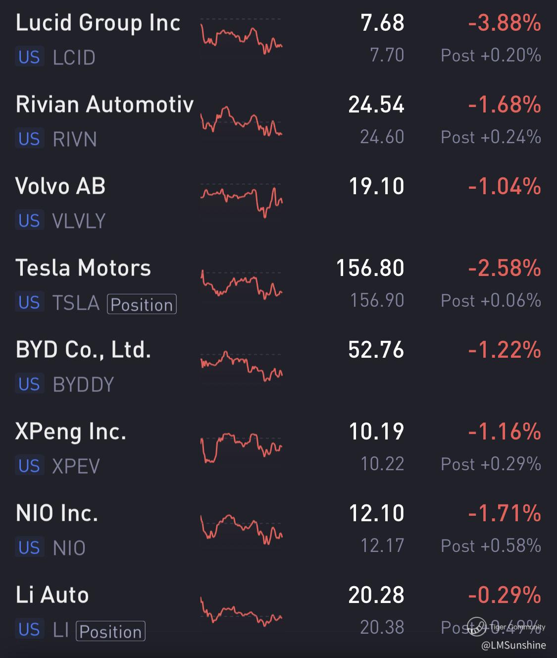
Task: Open the @LMSunshine author handle
Action: [513, 645]
